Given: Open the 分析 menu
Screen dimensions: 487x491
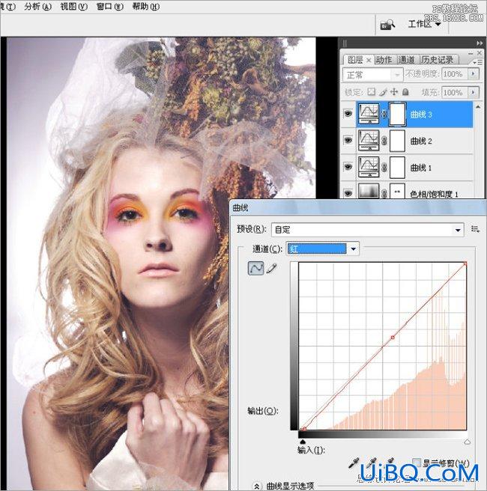Looking at the screenshot, I should (37, 7).
